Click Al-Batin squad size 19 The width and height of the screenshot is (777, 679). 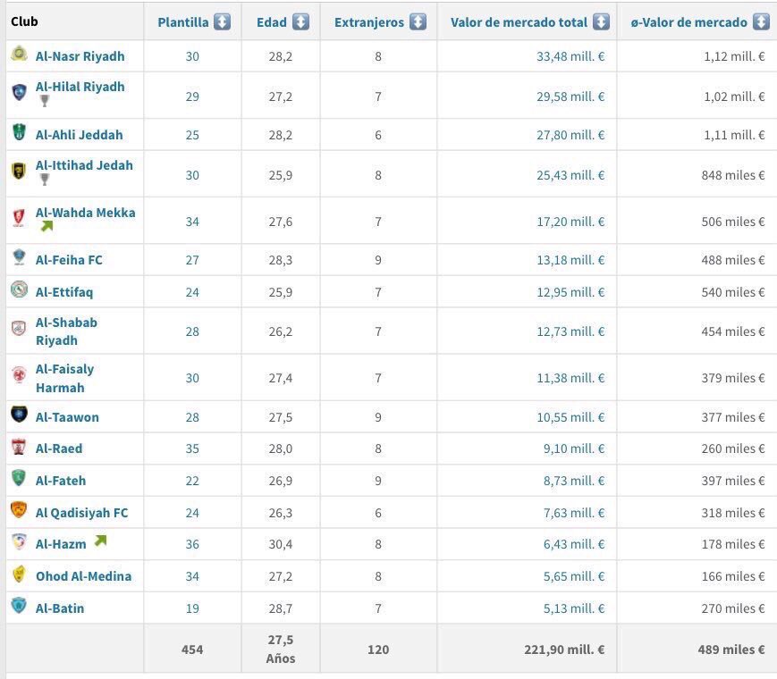[x=192, y=608]
